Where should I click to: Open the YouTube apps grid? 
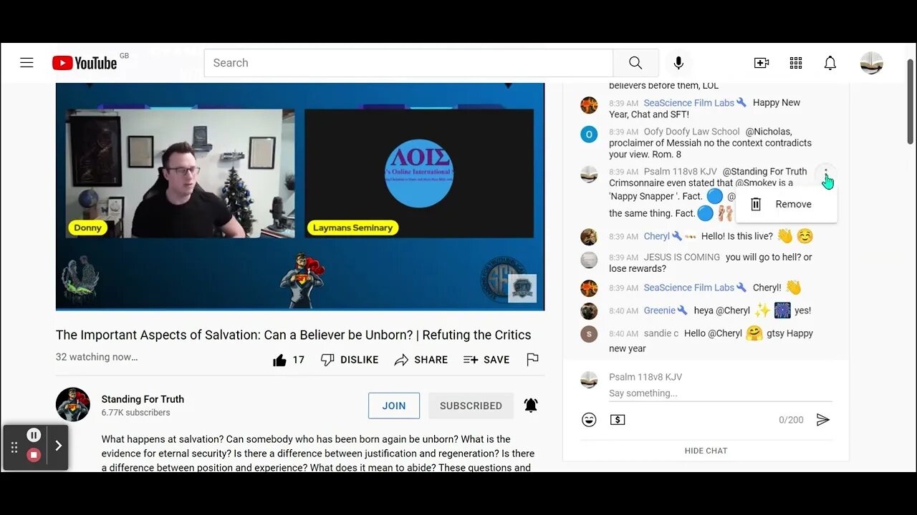(796, 63)
